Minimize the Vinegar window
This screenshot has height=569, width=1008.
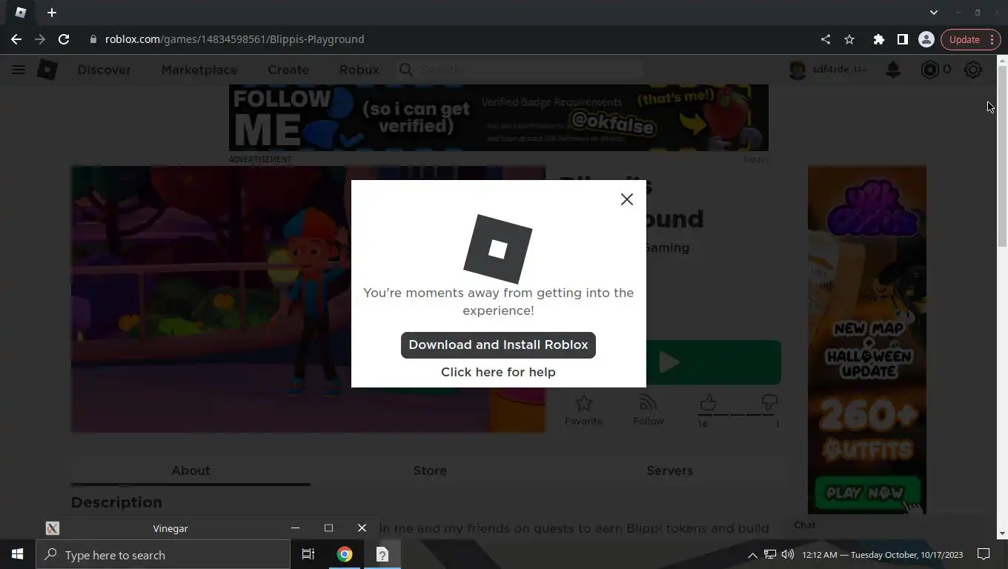click(295, 528)
